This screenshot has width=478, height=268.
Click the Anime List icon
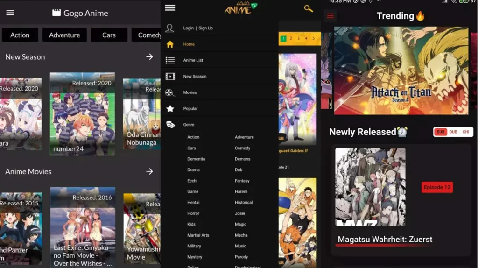170,60
